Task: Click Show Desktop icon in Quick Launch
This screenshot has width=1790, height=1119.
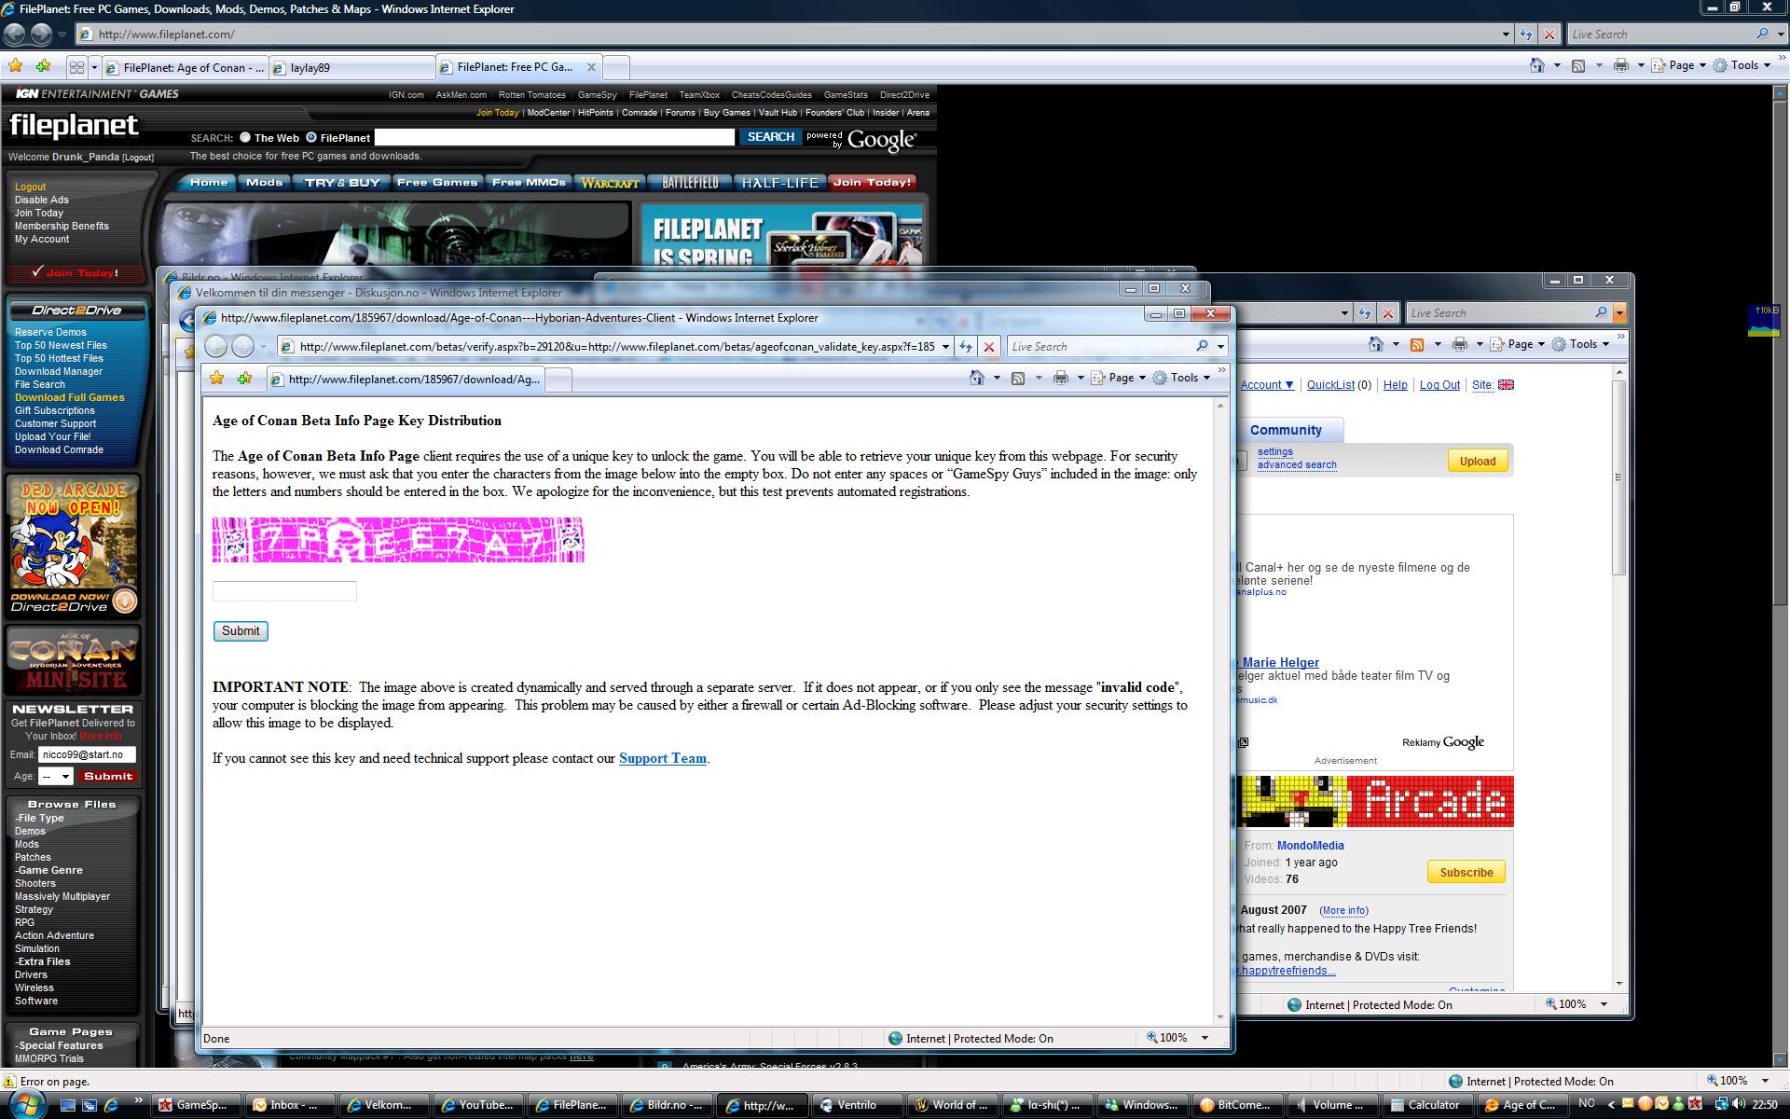Action: (x=67, y=1105)
